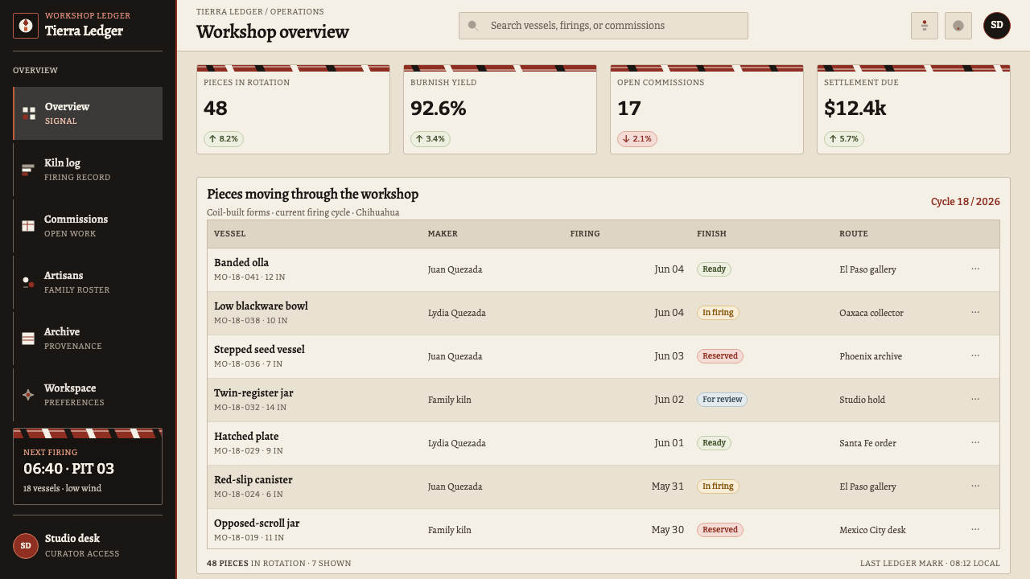Go to Artisans family roster
Viewport: 1030px width, 579px height.
(88, 282)
